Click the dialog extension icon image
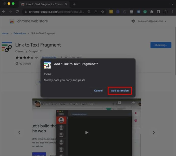Screen dimensions: 176x156 point(47,65)
